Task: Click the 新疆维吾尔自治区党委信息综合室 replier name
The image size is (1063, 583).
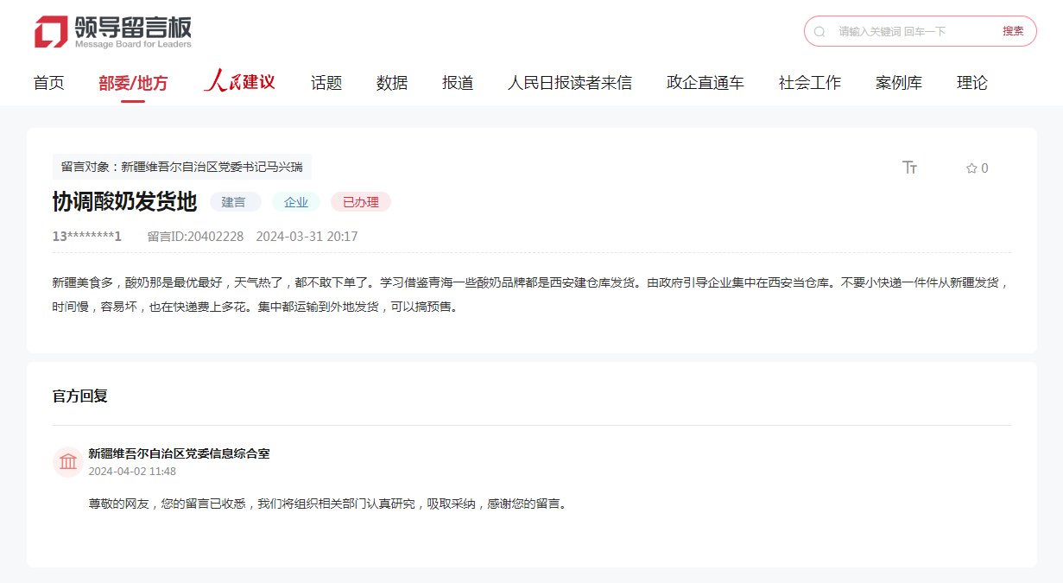Action: (x=179, y=453)
